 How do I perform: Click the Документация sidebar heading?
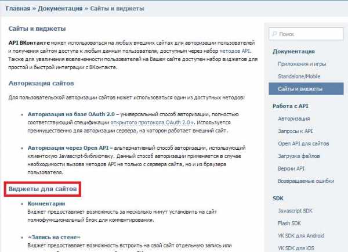click(x=293, y=52)
